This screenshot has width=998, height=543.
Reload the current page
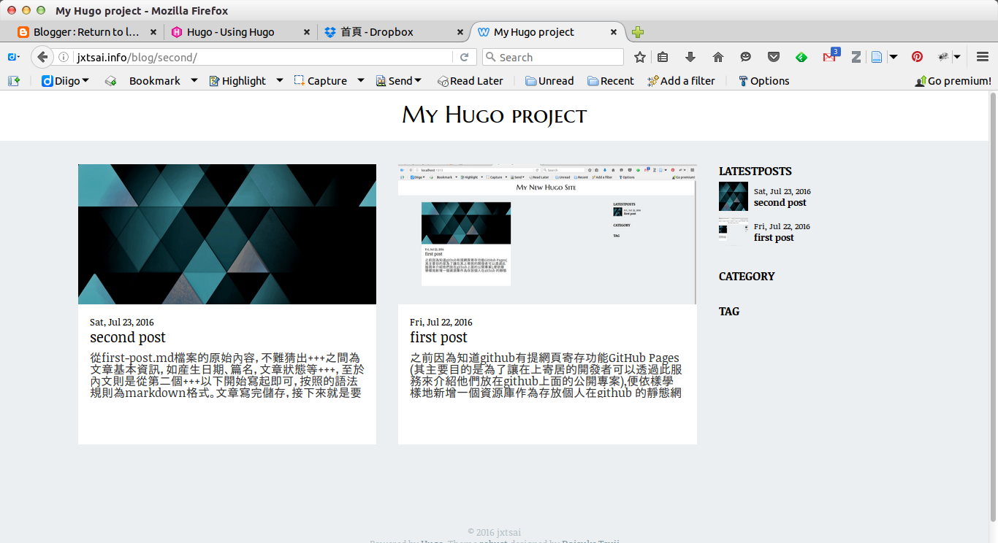tap(463, 57)
